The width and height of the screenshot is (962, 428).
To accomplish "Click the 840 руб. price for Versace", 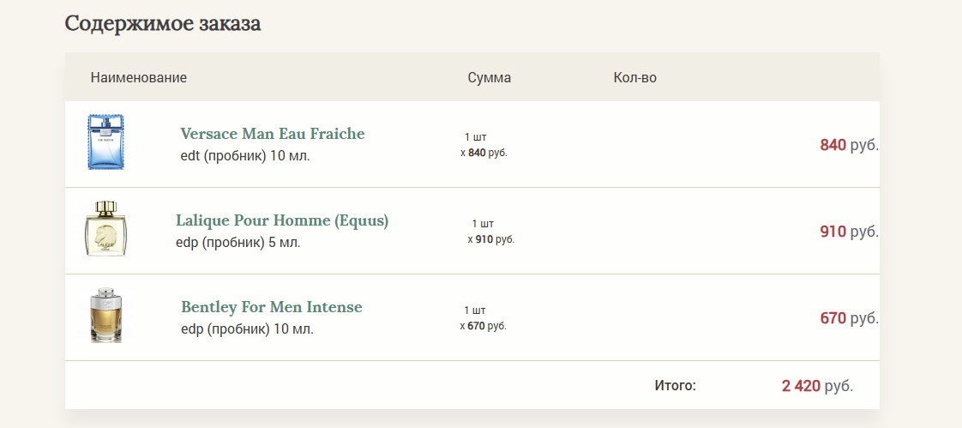I will pyautogui.click(x=849, y=145).
